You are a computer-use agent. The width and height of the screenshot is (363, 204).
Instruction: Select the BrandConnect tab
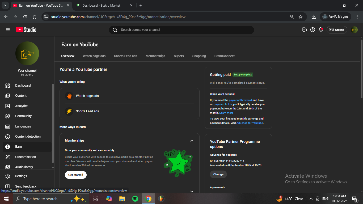coord(224,56)
